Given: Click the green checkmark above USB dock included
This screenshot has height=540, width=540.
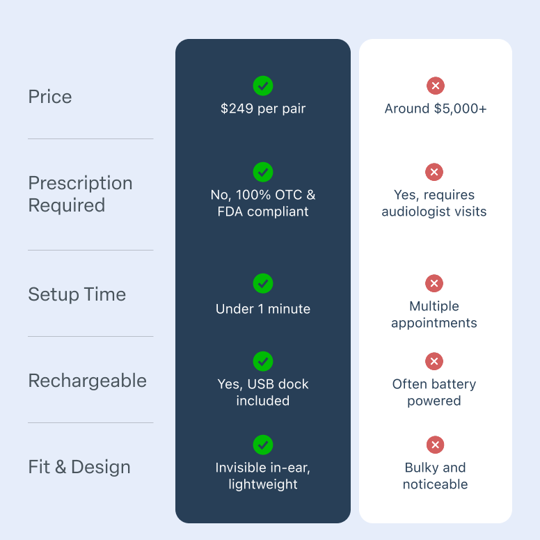Looking at the screenshot, I should point(263,361).
